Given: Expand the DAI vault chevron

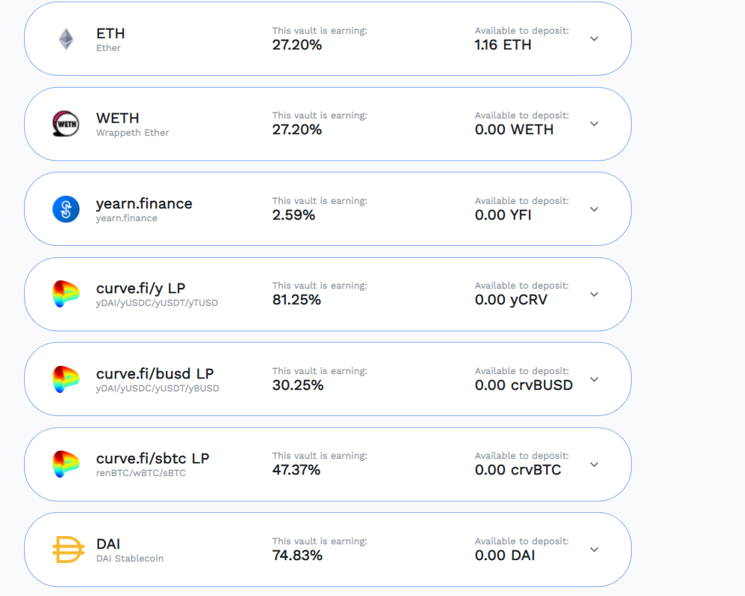Looking at the screenshot, I should click(594, 550).
